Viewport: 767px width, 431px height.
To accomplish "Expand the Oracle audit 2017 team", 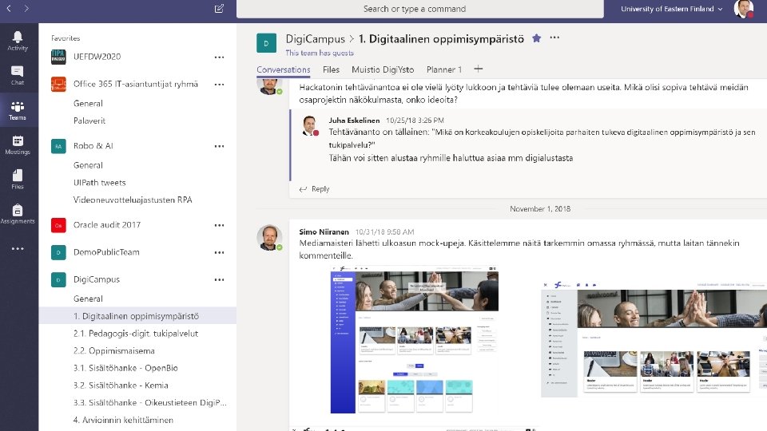I will (106, 225).
